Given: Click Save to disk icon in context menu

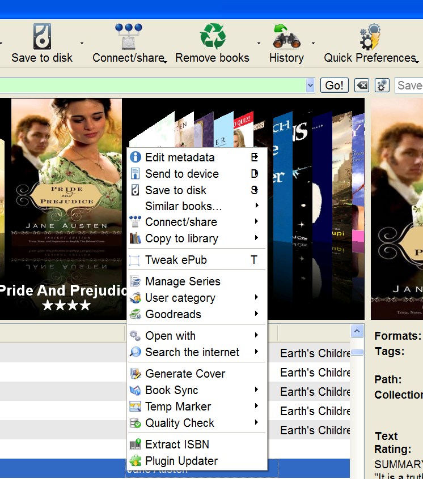Looking at the screenshot, I should (x=135, y=190).
